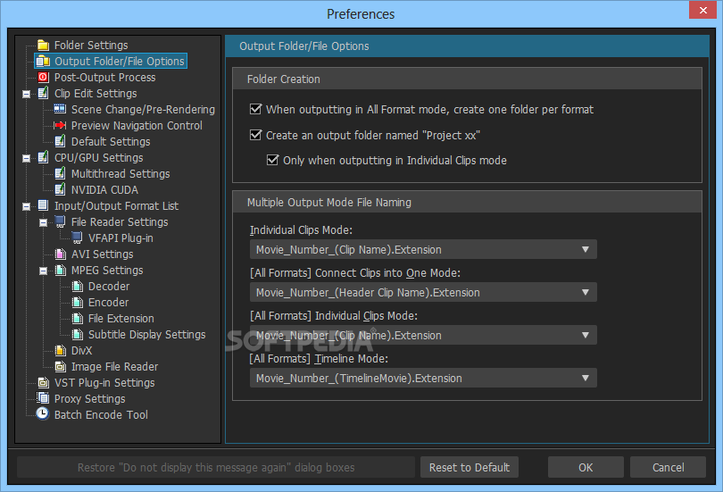
Task: Open All Formats Timeline Mode dropdown
Action: tap(423, 378)
